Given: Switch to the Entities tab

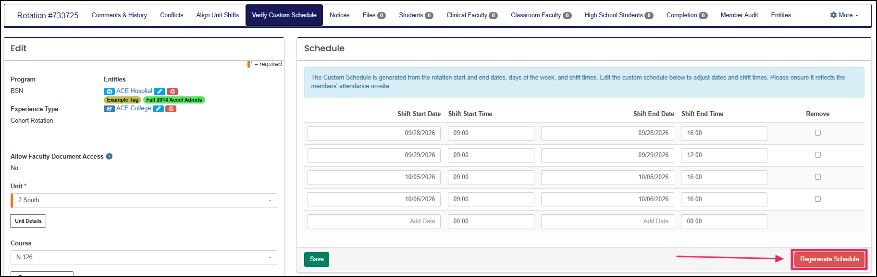Looking at the screenshot, I should pyautogui.click(x=781, y=15).
